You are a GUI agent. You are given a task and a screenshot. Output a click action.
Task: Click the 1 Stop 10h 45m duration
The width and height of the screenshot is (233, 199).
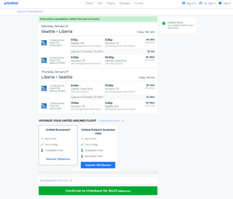[146, 32]
